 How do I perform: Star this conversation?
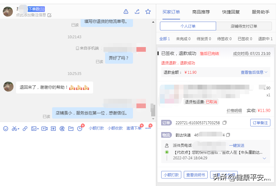[x=148, y=11]
